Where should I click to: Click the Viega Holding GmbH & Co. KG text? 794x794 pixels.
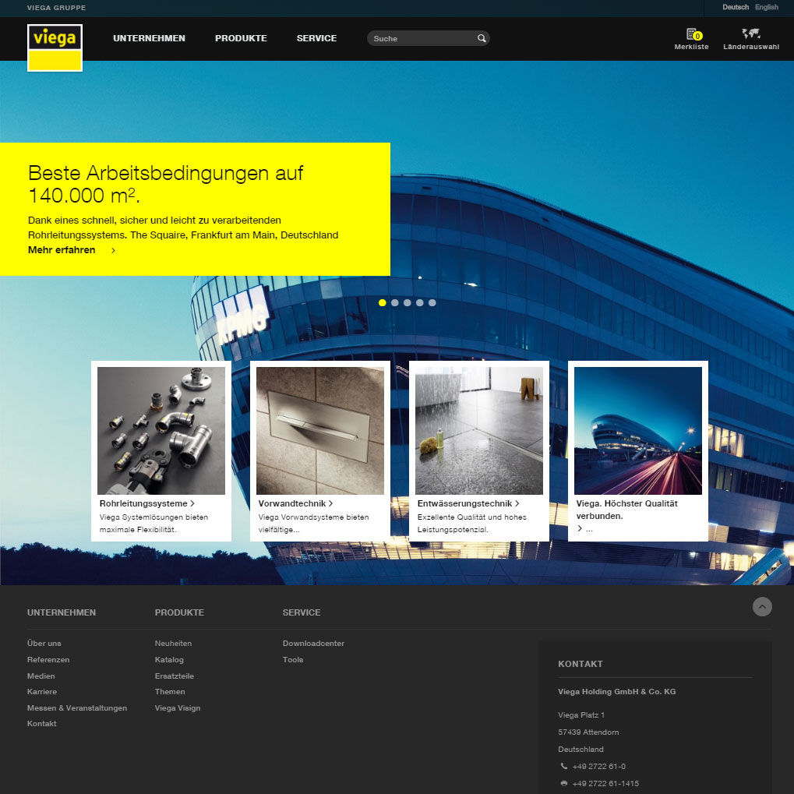617,692
